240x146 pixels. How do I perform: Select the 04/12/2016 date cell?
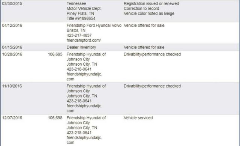pyautogui.click(x=12, y=26)
